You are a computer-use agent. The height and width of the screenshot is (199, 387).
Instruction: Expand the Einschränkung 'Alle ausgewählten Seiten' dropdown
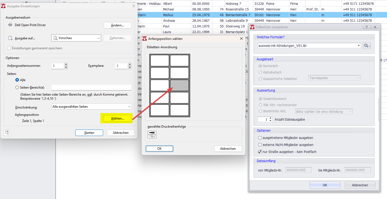pyautogui.click(x=91, y=107)
